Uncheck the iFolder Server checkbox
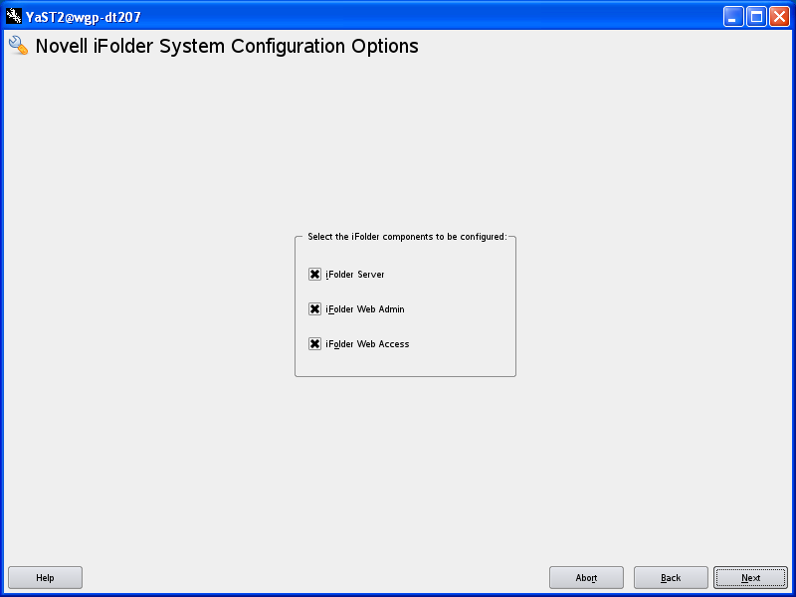The image size is (796, 597). click(x=314, y=275)
